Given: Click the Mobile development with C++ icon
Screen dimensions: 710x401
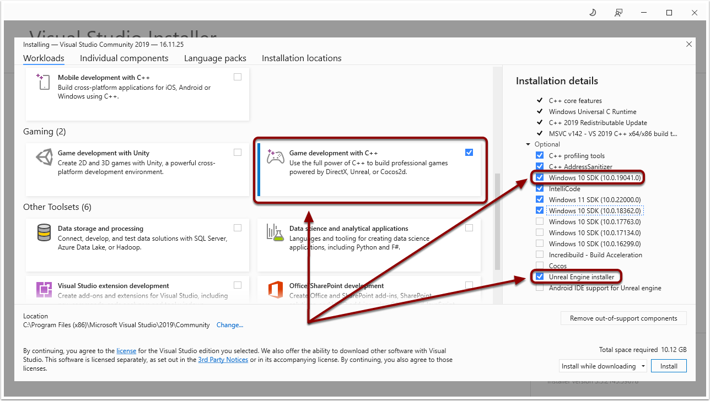Looking at the screenshot, I should 42,82.
